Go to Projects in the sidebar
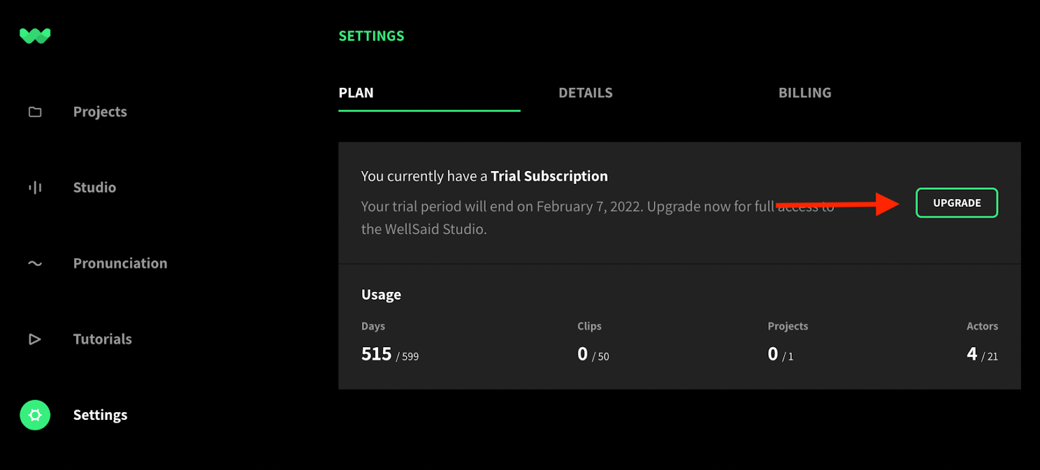1040x470 pixels. pyautogui.click(x=100, y=112)
